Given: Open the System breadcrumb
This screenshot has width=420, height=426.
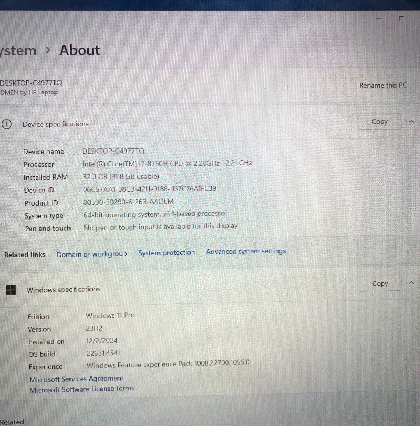Looking at the screenshot, I should [x=17, y=50].
